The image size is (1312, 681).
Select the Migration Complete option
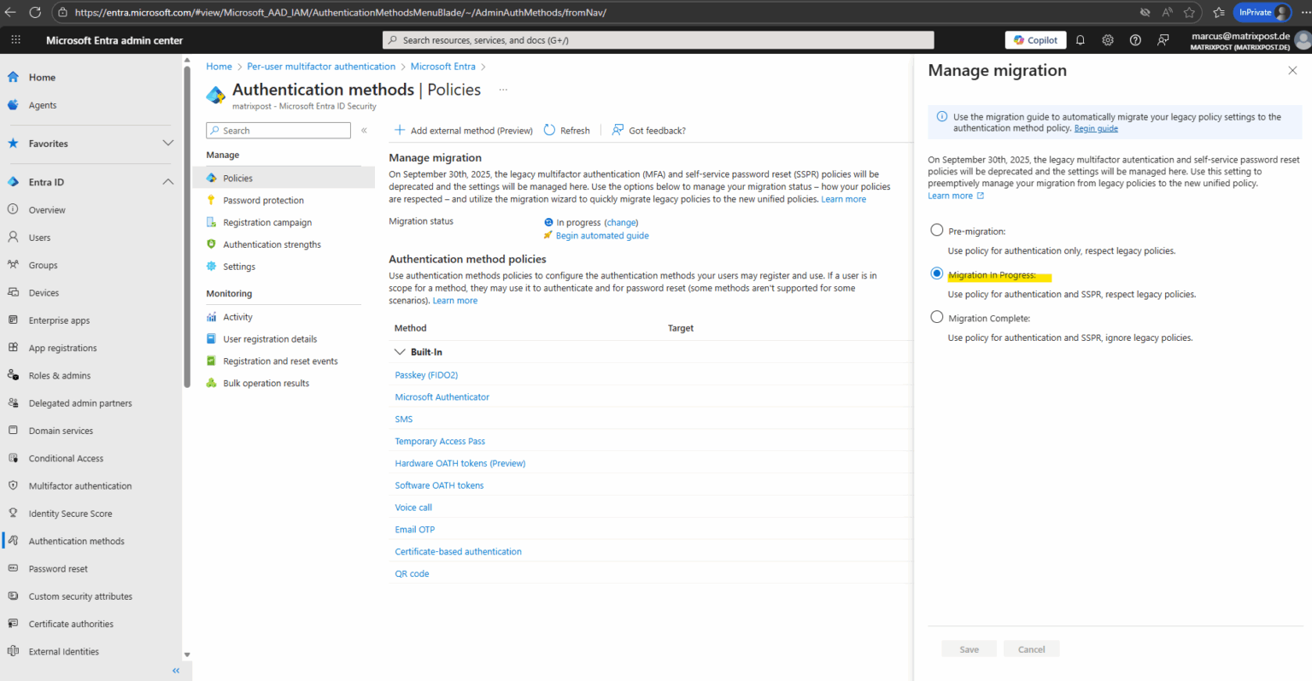(x=936, y=317)
